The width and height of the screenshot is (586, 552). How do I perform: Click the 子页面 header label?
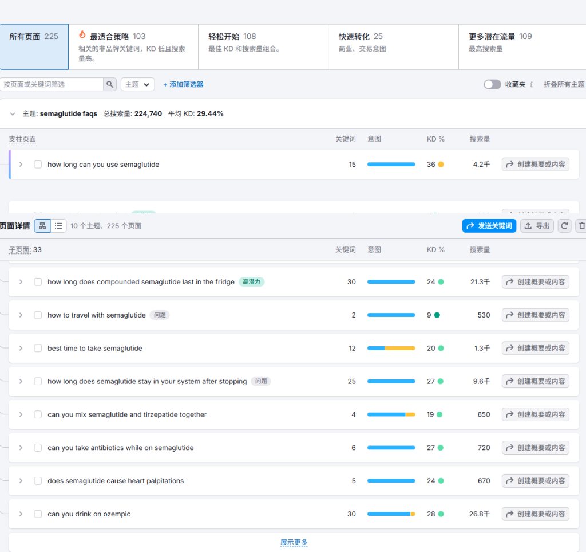click(20, 249)
